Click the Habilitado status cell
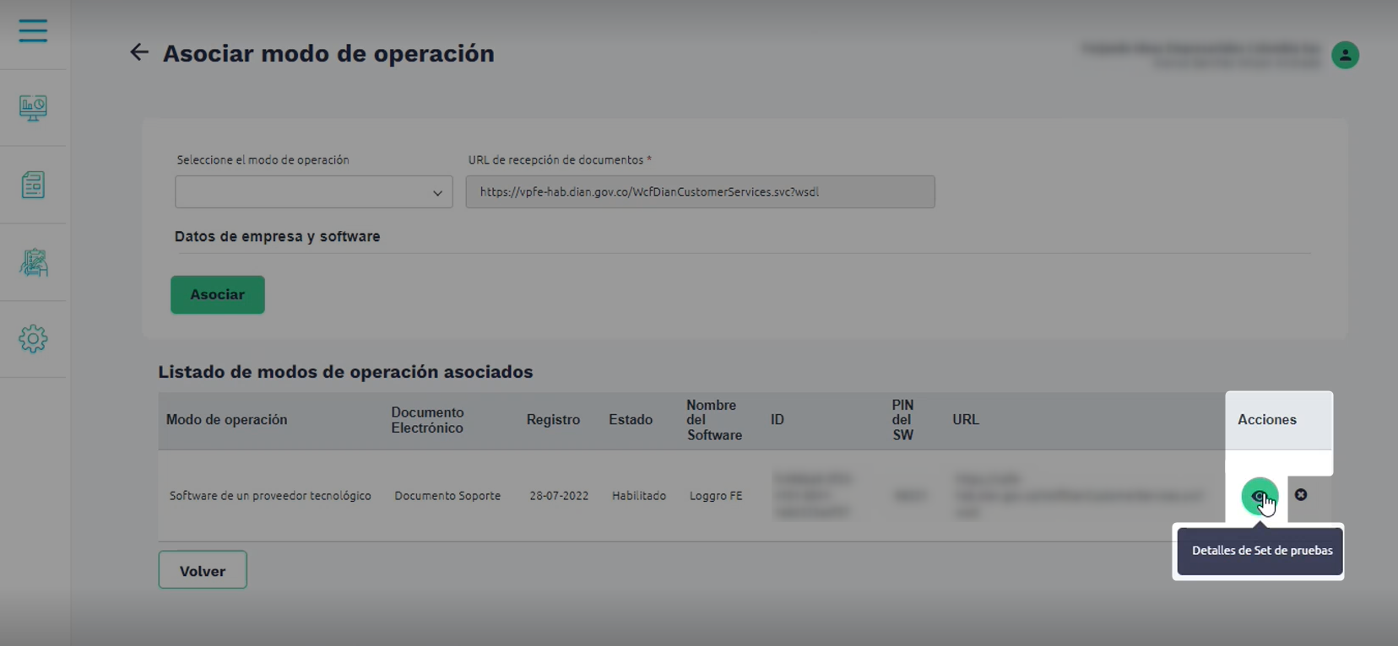This screenshot has height=646, width=1398. coord(638,496)
